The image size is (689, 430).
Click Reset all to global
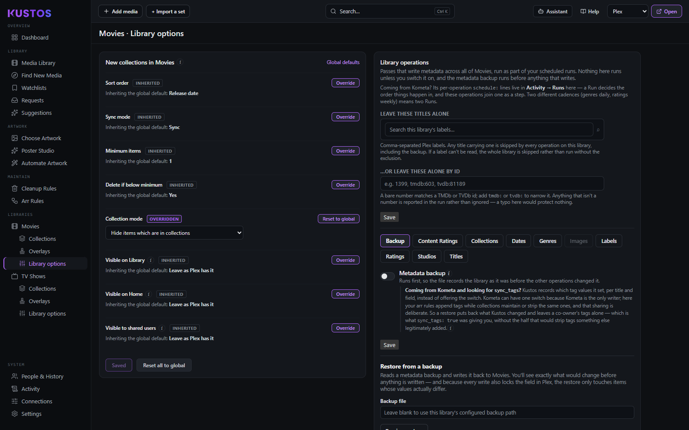coord(164,365)
